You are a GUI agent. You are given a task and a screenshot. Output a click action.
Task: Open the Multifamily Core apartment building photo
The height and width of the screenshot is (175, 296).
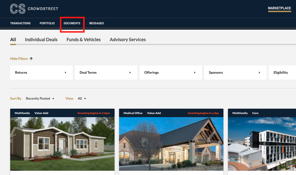(262, 144)
